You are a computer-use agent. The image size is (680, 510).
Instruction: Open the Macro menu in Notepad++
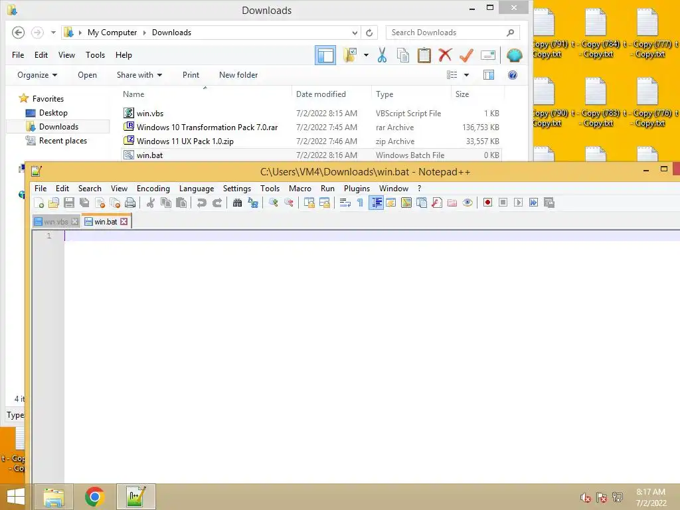300,189
